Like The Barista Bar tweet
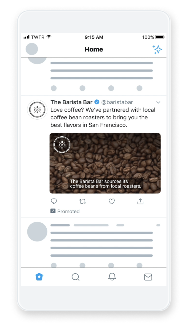Viewport: 194px width, 325px height. (112, 201)
